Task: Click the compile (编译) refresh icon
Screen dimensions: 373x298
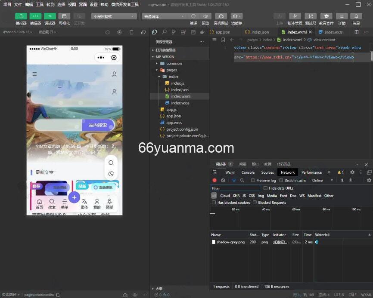Action: (193, 16)
